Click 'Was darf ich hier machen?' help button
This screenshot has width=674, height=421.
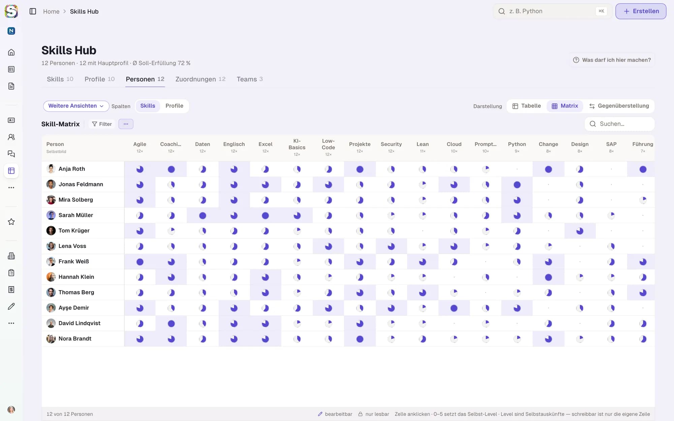(x=612, y=60)
